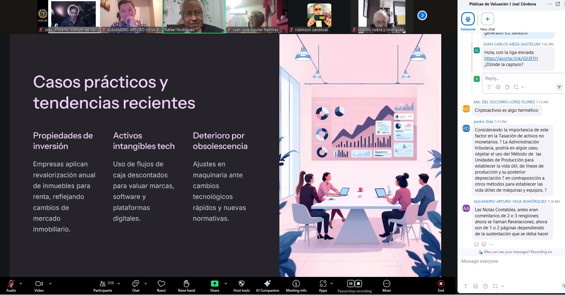
Task: Toggle the Video camera button
Action: [39, 286]
